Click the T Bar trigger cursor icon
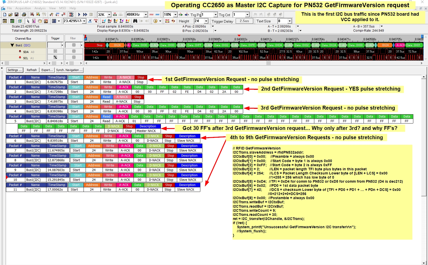The width and height of the screenshot is (428, 265). tap(121, 21)
